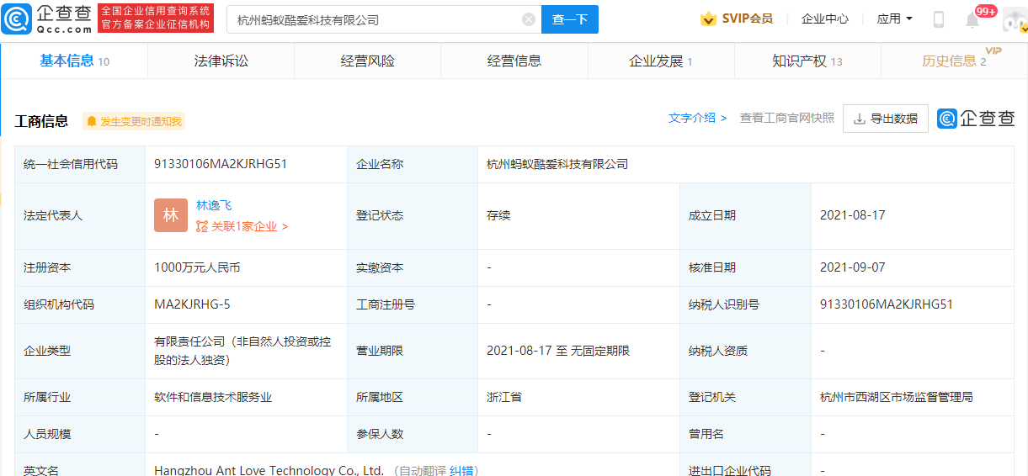
Task: Click 发生变更时通知我 bell alert button
Action: [134, 121]
